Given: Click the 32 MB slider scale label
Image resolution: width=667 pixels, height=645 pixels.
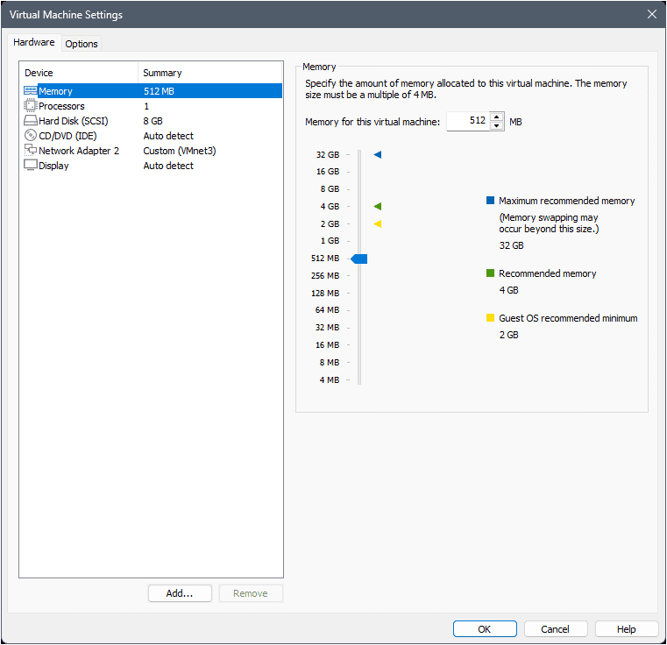Looking at the screenshot, I should pos(327,328).
